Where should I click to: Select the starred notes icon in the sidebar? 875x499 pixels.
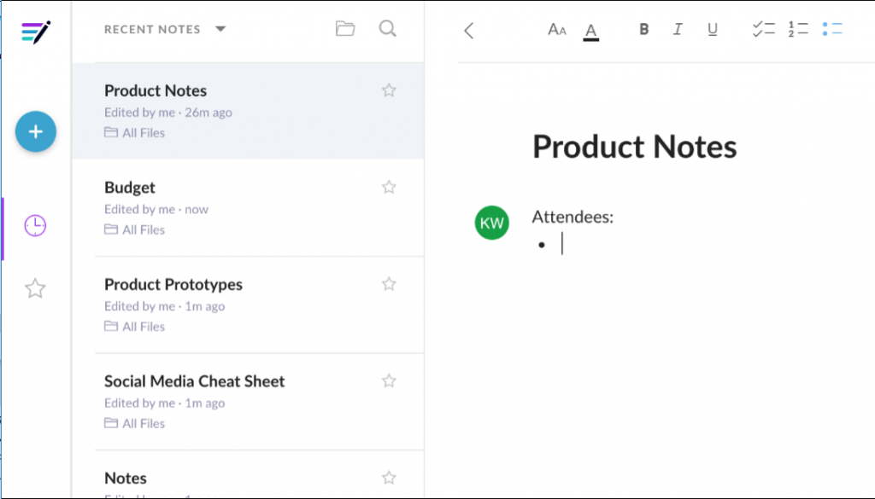tap(35, 288)
